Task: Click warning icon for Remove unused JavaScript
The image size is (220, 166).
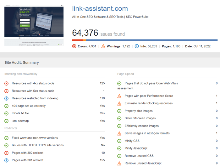Action: pyautogui.click(x=119, y=163)
